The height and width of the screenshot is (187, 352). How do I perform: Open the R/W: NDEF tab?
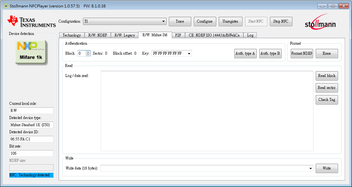(x=98, y=35)
